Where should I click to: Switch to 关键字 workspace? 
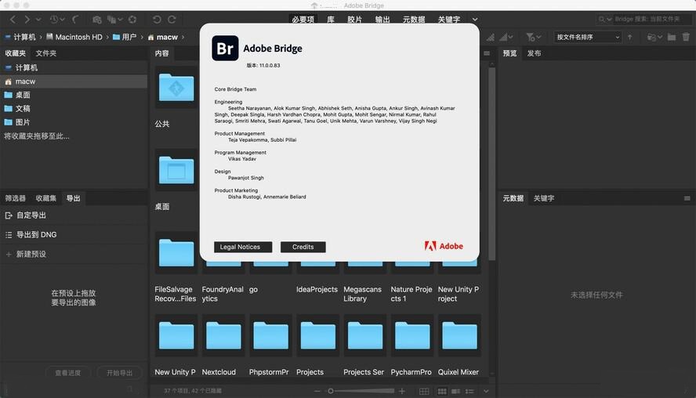[x=449, y=20]
